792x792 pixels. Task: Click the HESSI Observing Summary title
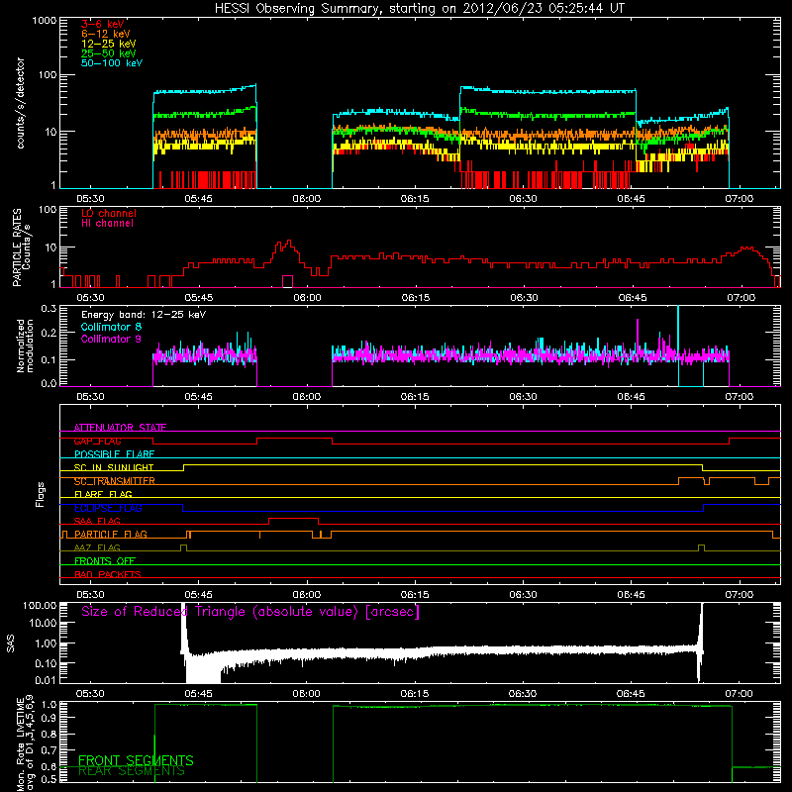[419, 9]
